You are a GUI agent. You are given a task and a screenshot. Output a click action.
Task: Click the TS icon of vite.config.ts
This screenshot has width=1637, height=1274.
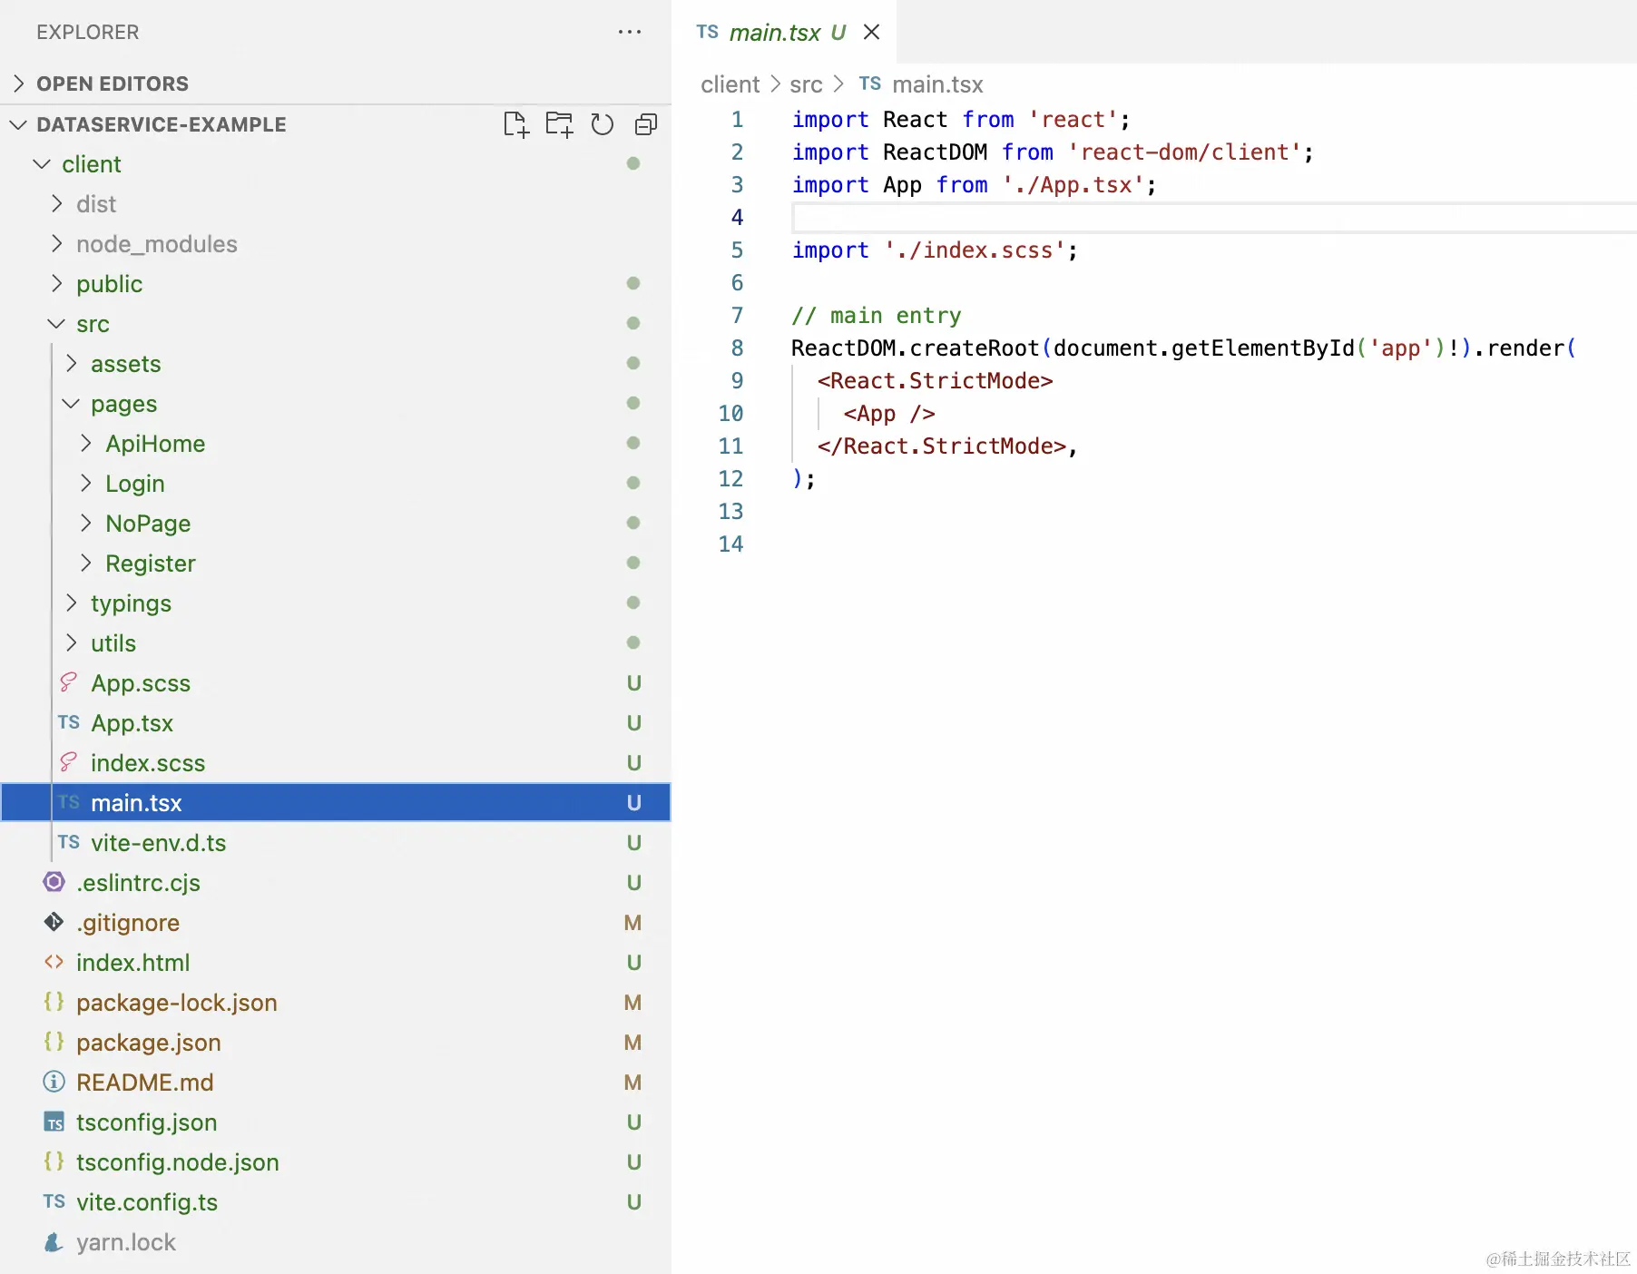click(54, 1201)
